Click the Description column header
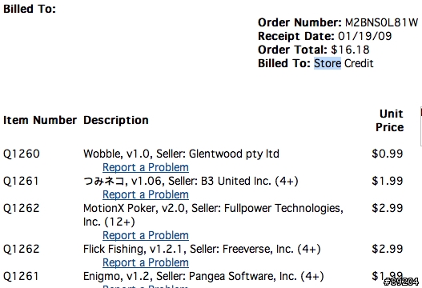This screenshot has width=422, height=288. tap(116, 120)
